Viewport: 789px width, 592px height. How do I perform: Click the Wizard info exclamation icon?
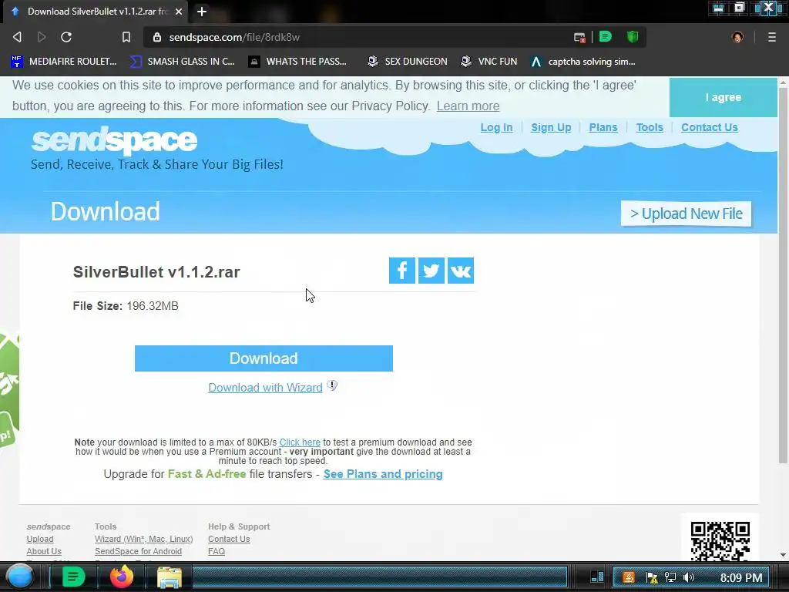pyautogui.click(x=332, y=385)
